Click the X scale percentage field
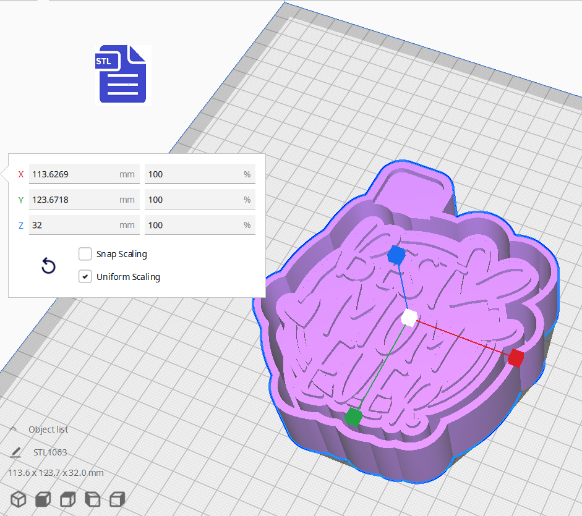The image size is (582, 516). point(200,174)
